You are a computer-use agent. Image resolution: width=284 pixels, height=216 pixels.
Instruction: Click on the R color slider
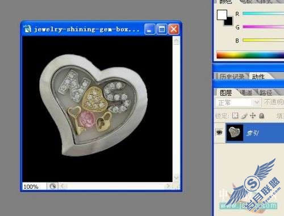[263, 14]
